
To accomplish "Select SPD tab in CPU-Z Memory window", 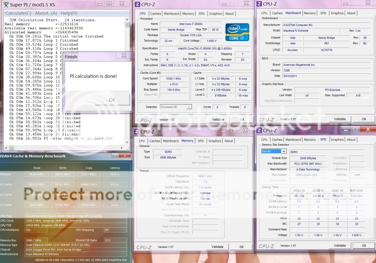I will pos(201,141).
